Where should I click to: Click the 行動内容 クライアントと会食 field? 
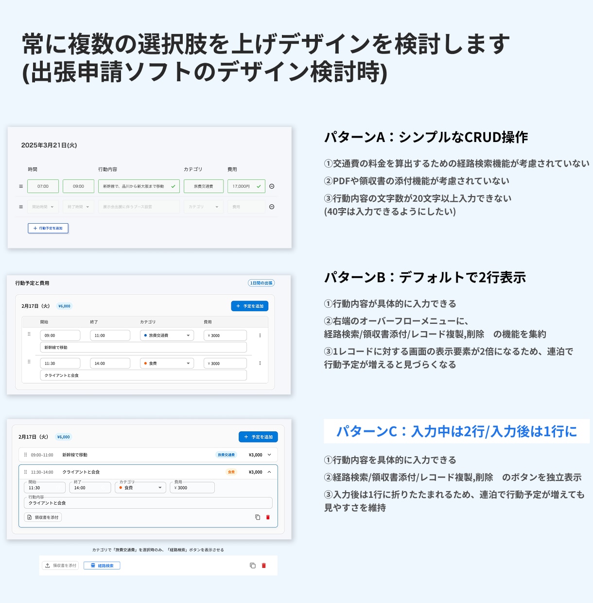point(148,503)
